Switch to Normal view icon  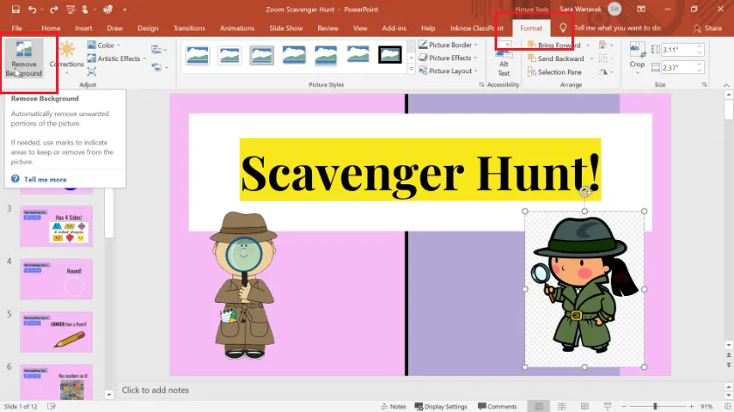[x=539, y=407]
